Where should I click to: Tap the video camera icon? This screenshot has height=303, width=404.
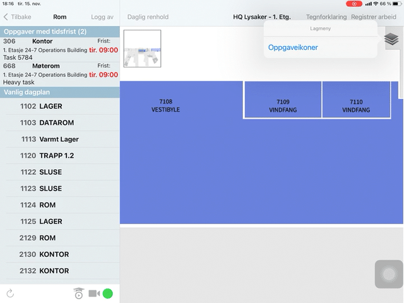(94, 293)
